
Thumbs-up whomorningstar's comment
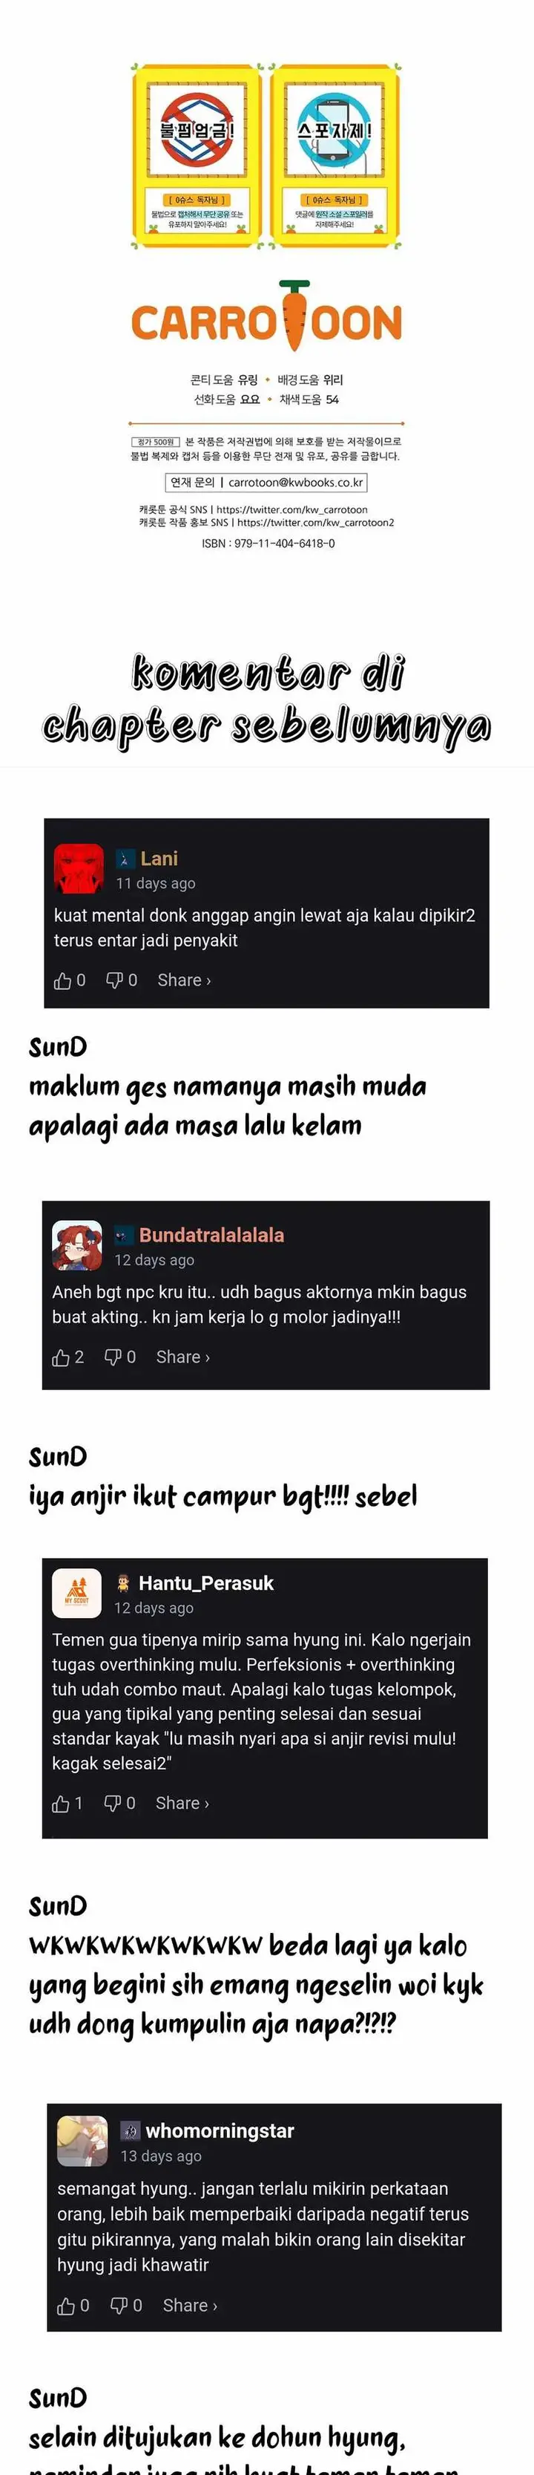point(66,2305)
